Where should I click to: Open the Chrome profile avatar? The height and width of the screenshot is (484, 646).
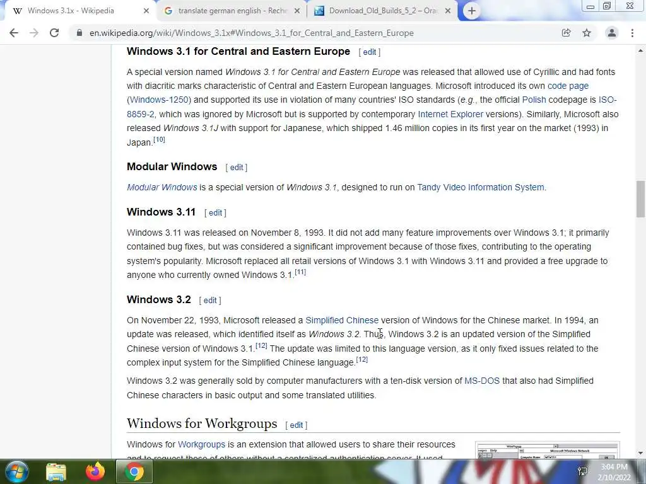click(x=612, y=33)
